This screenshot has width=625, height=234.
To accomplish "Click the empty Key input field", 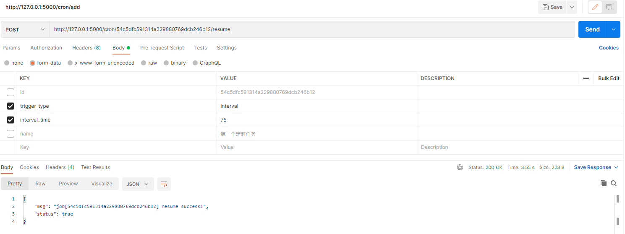I will [117, 147].
